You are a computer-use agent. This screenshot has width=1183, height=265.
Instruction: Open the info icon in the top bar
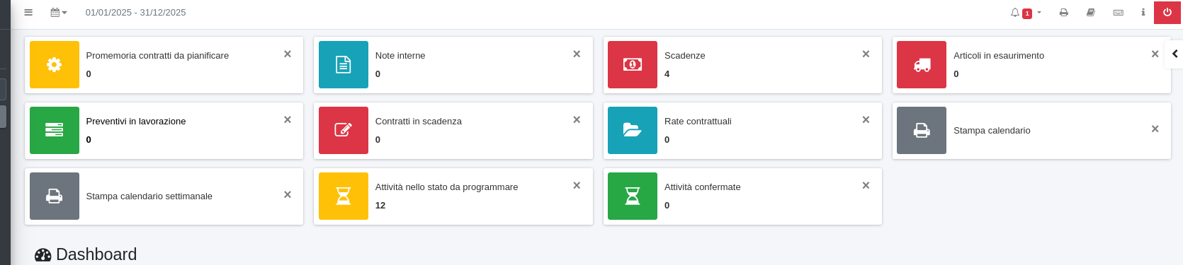(1143, 12)
